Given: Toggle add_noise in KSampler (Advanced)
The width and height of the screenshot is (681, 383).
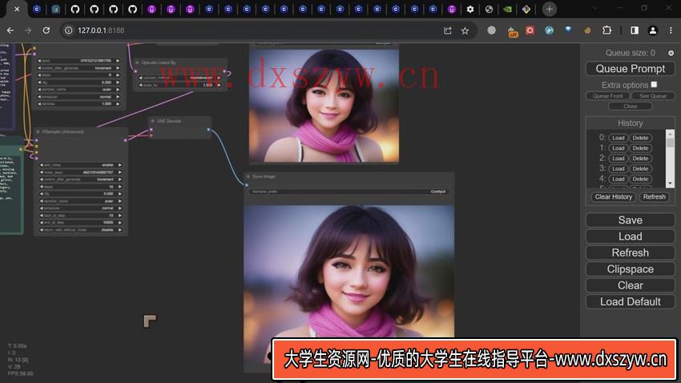Looking at the screenshot, I should (80, 165).
